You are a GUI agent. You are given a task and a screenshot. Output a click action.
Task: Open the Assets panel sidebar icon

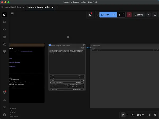[5, 22]
